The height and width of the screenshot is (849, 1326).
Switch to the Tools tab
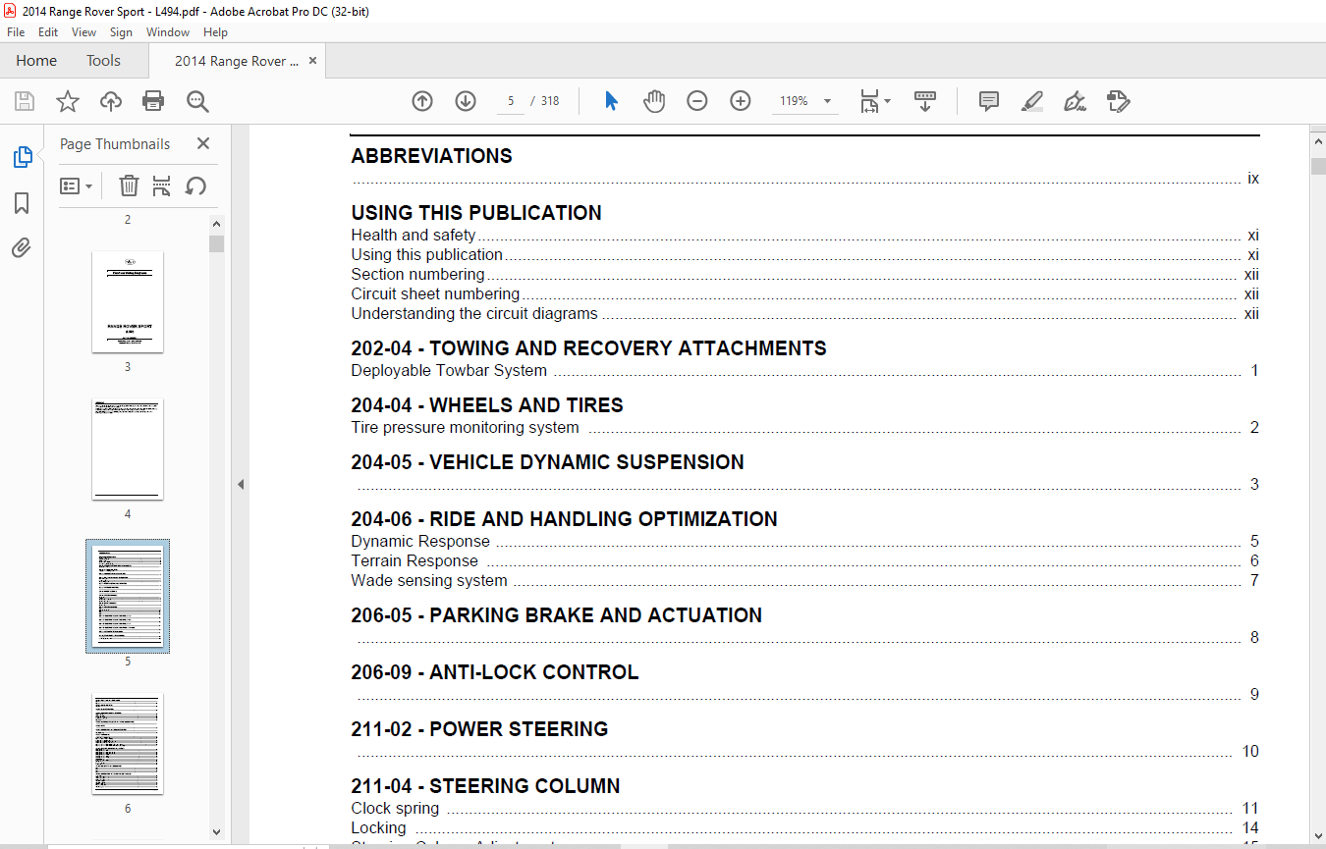(x=103, y=61)
